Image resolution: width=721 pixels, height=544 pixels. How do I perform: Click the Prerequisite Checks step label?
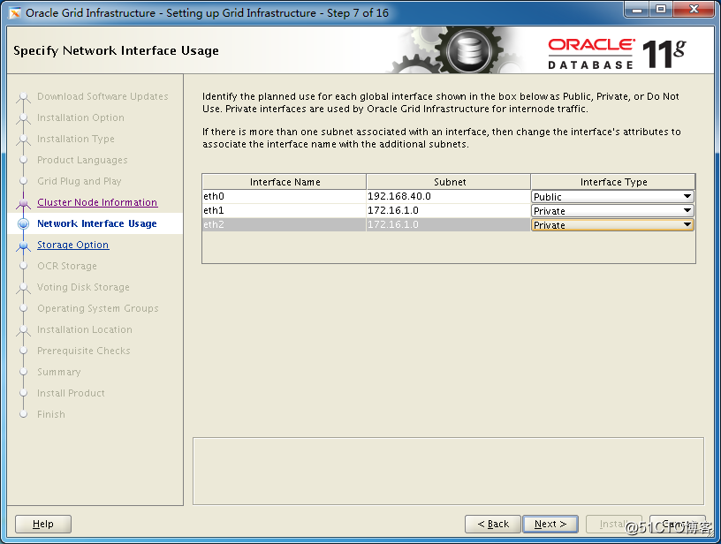coord(84,351)
